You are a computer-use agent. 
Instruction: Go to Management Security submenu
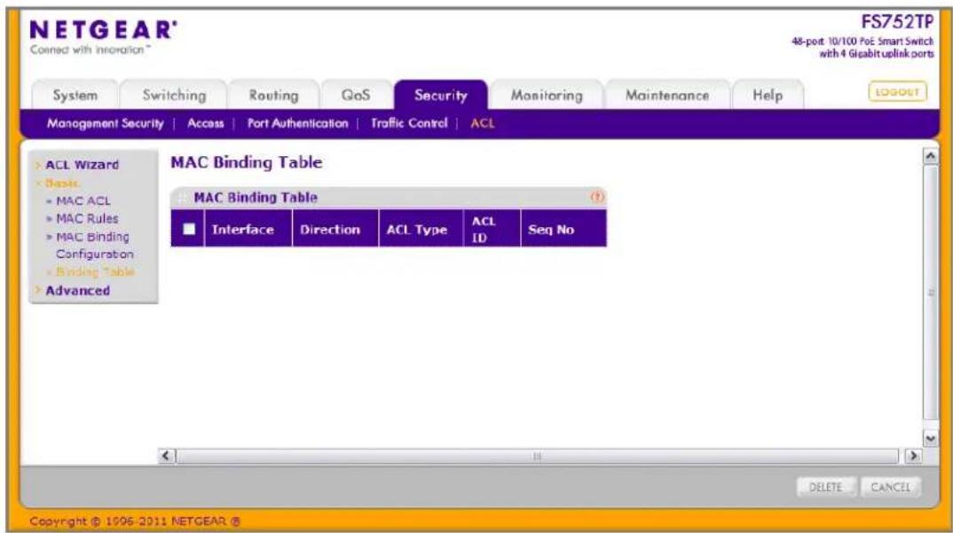coord(105,123)
